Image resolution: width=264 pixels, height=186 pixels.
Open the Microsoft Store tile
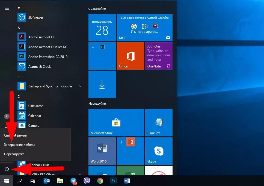coord(116,122)
